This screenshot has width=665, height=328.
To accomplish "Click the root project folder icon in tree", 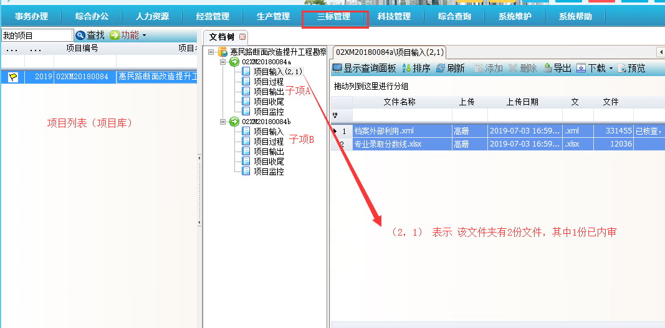I will [x=222, y=52].
